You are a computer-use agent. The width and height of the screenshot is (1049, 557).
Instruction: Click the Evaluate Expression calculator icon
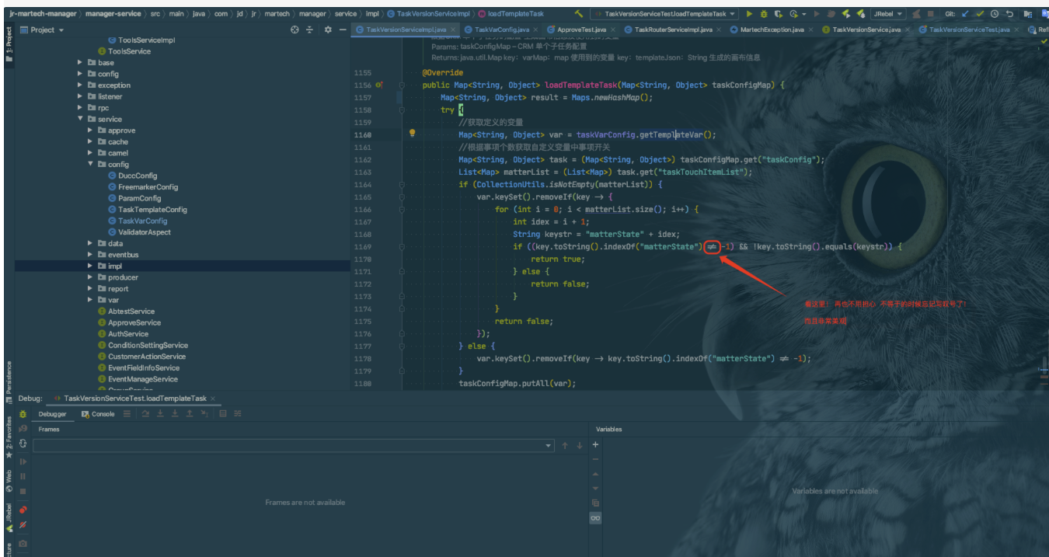click(x=222, y=414)
